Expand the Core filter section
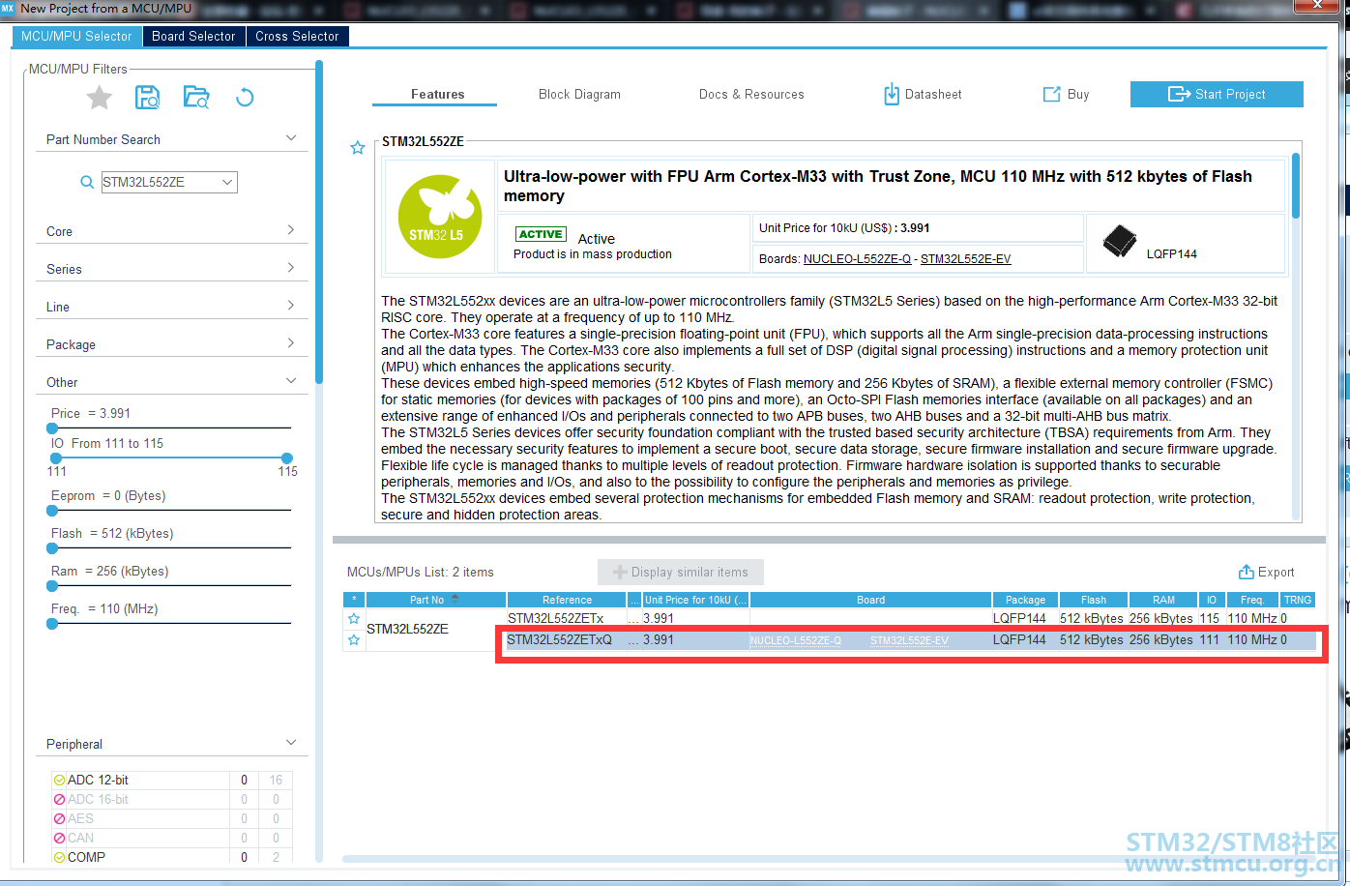 point(291,230)
